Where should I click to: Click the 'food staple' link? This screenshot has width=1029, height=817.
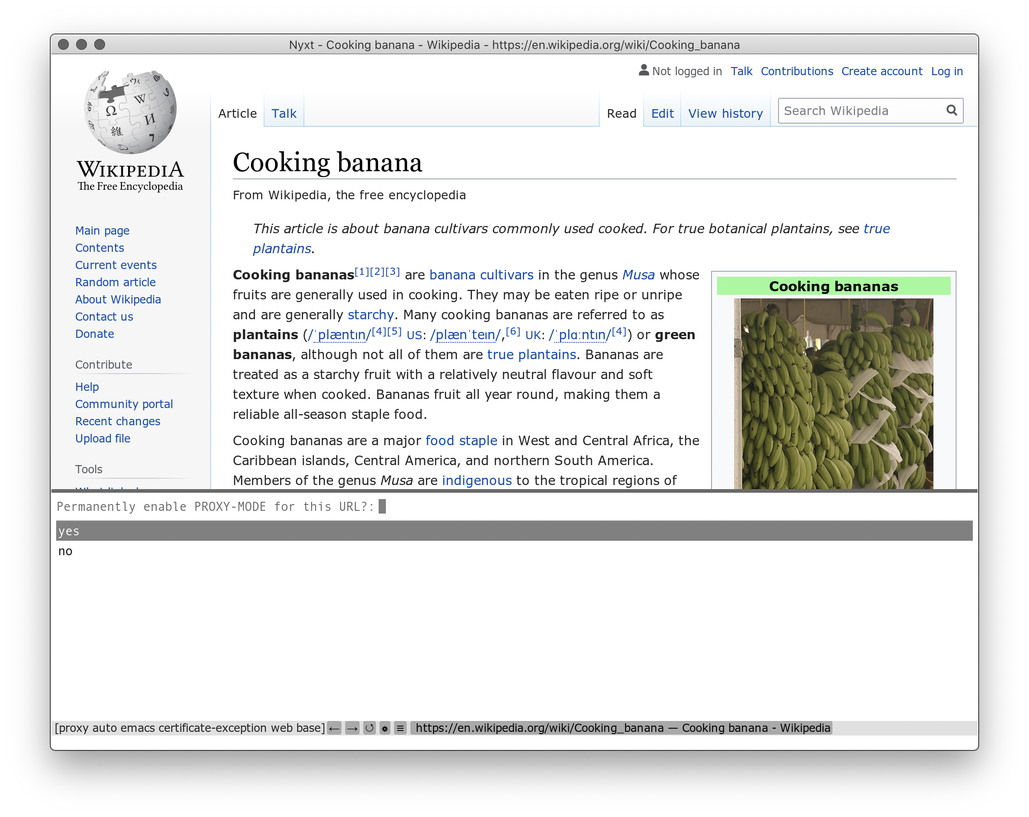(x=461, y=441)
